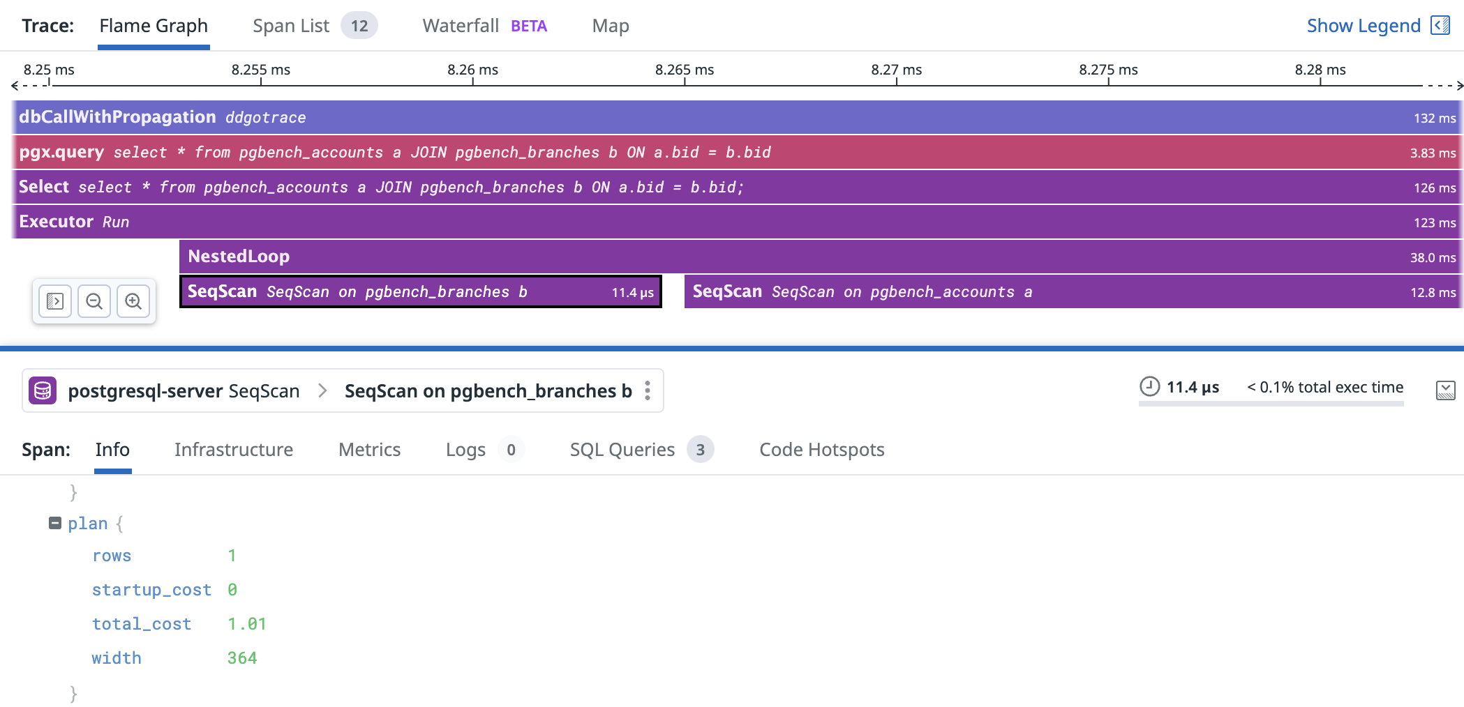The image size is (1464, 707).
Task: Click the zoom in magnifier icon
Action: tap(133, 301)
